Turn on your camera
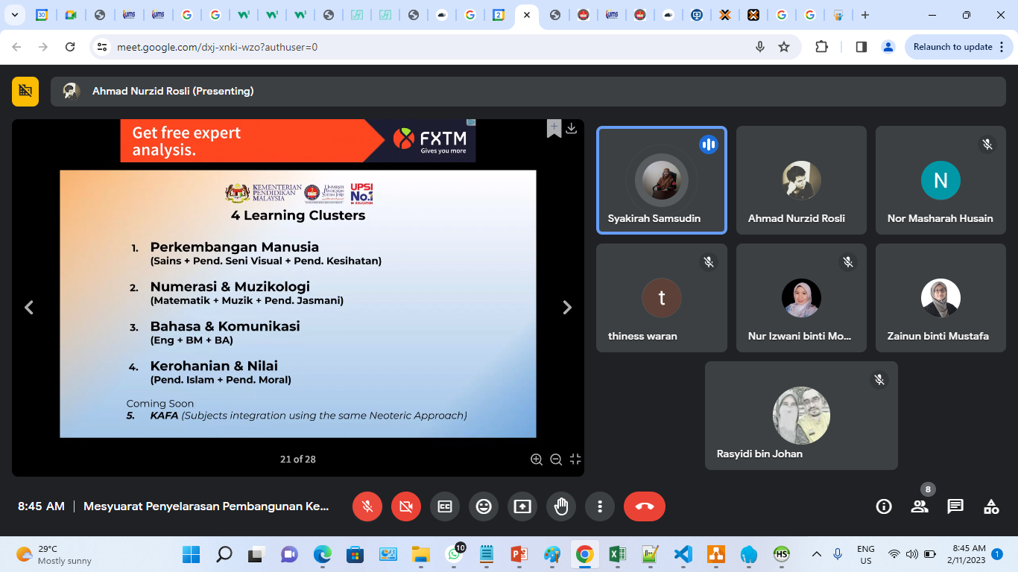Image resolution: width=1018 pixels, height=572 pixels. (406, 506)
